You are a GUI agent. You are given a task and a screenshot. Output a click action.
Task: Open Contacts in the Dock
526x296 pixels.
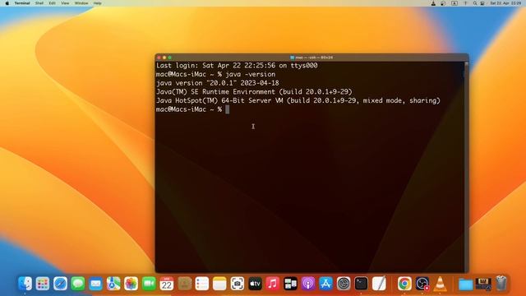pos(184,284)
